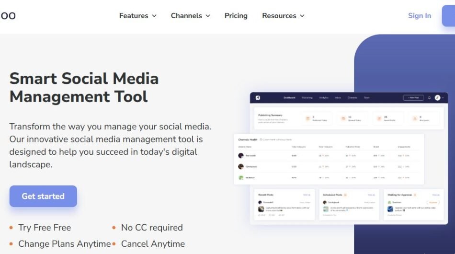Click the user avatar in dashboard header
The width and height of the screenshot is (455, 254).
click(437, 98)
